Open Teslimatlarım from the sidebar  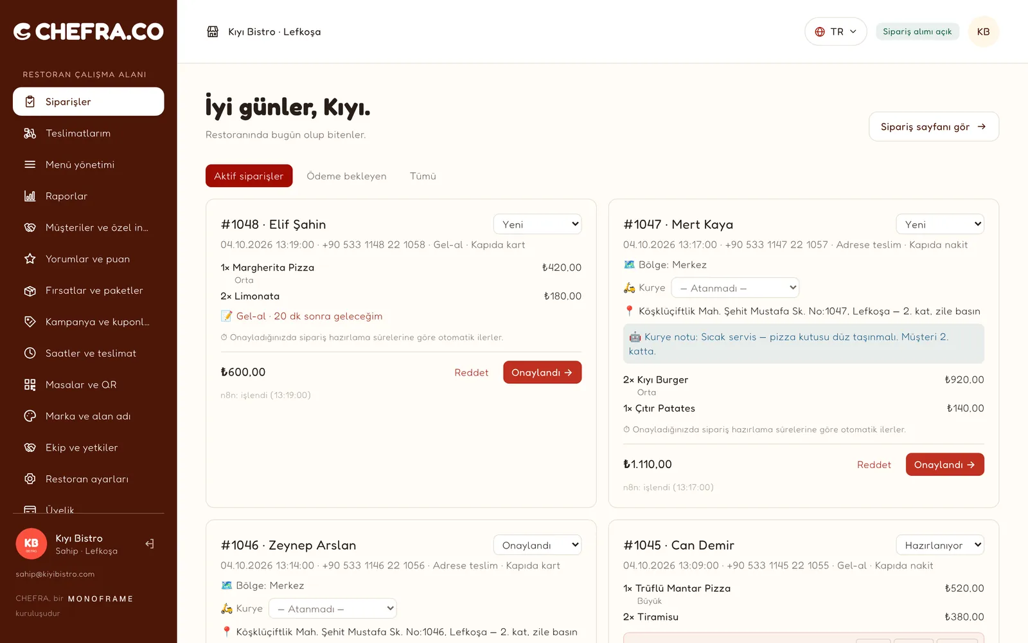click(x=88, y=133)
